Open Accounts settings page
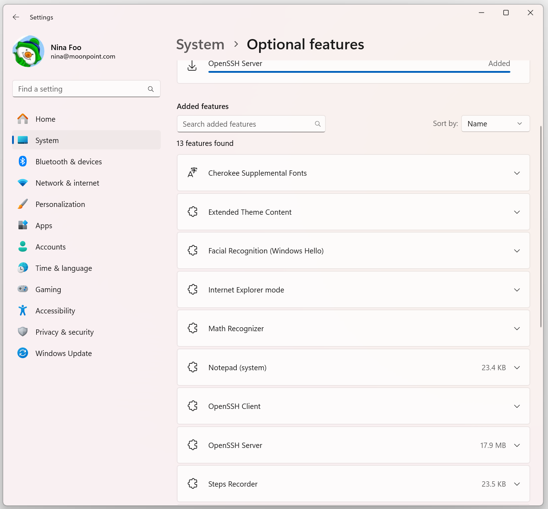This screenshot has height=509, width=548. [86, 247]
